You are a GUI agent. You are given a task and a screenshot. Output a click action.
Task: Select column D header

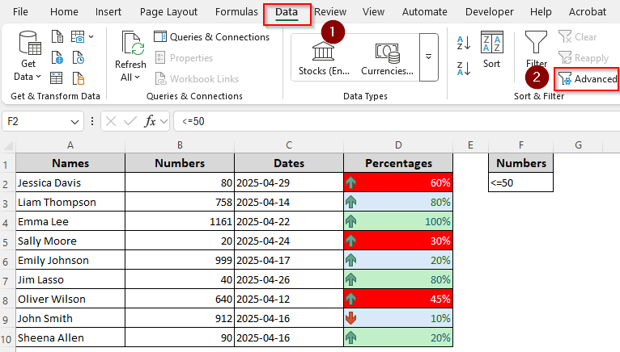(398, 145)
